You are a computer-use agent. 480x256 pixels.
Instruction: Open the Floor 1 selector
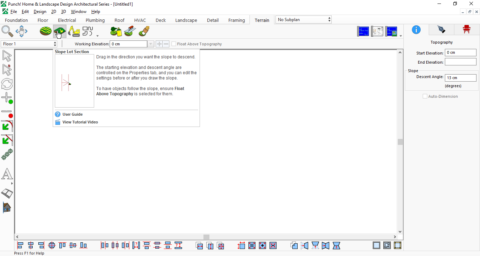point(29,44)
